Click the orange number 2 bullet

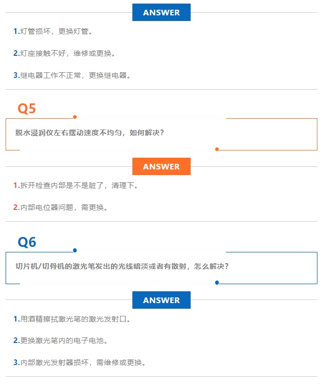(16, 207)
